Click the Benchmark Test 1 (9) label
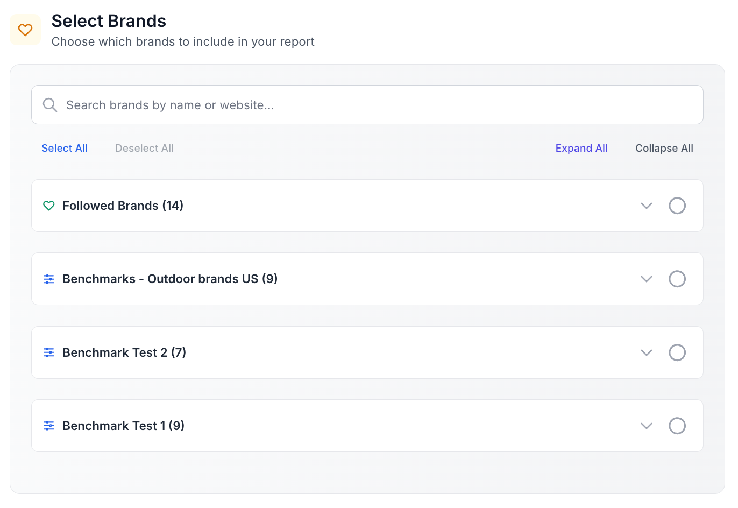 (124, 426)
